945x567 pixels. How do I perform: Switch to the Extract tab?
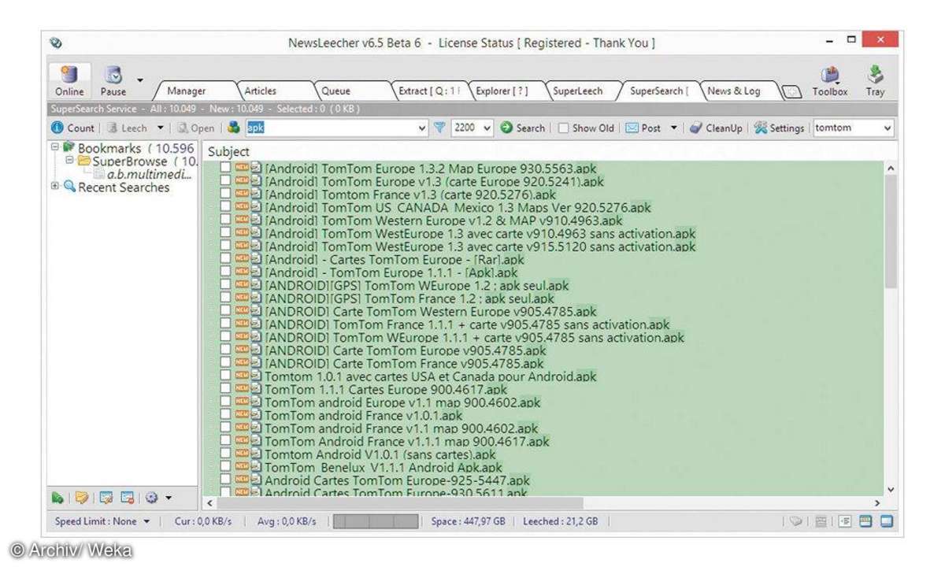pos(428,91)
